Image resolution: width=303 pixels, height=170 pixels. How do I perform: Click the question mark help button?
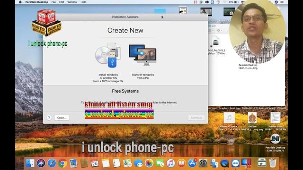pyautogui.click(x=49, y=118)
